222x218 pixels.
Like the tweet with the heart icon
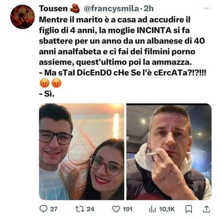[116, 209]
